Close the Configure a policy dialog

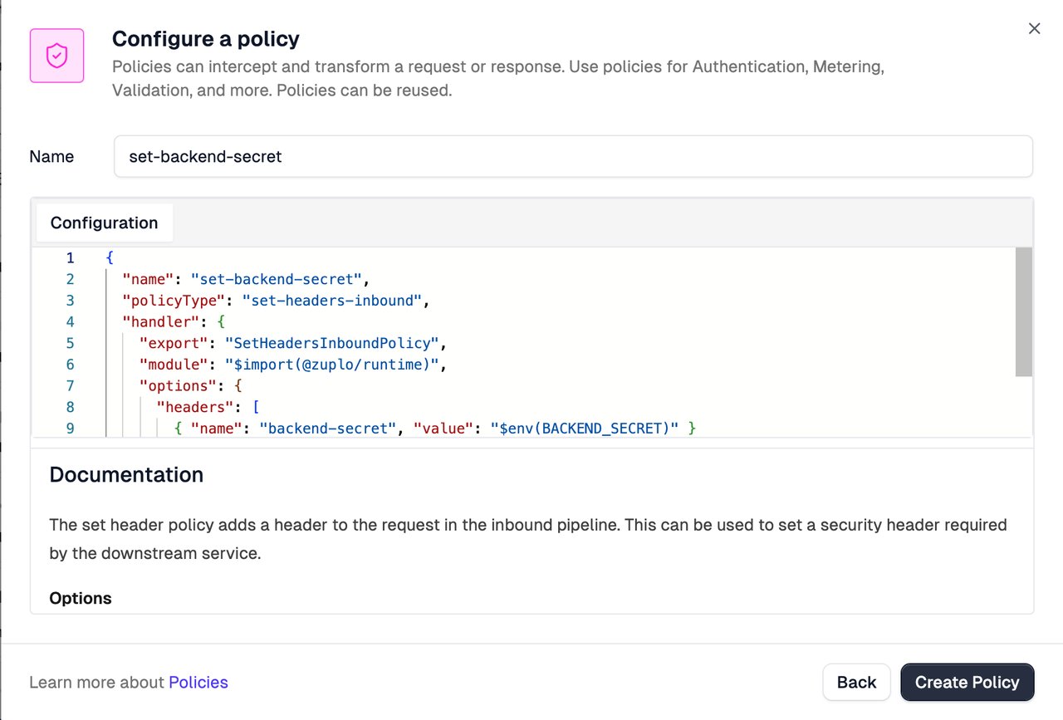pyautogui.click(x=1034, y=28)
